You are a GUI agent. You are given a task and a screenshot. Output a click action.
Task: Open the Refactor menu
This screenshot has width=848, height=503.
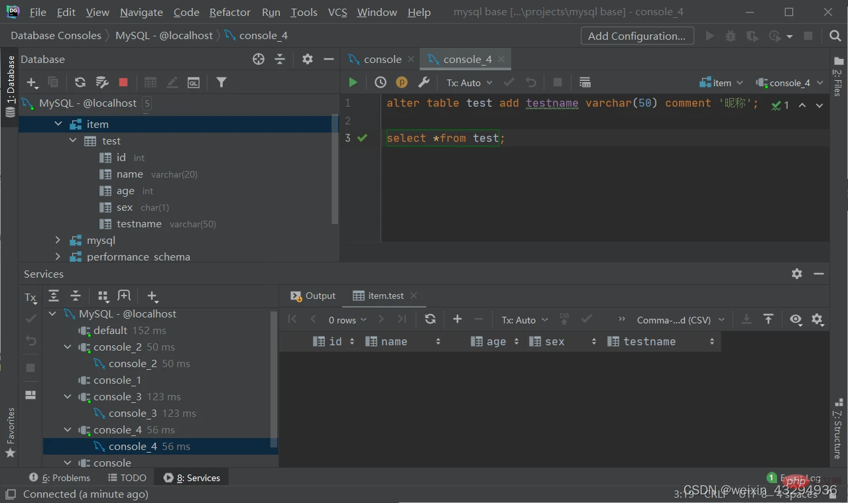(x=230, y=12)
